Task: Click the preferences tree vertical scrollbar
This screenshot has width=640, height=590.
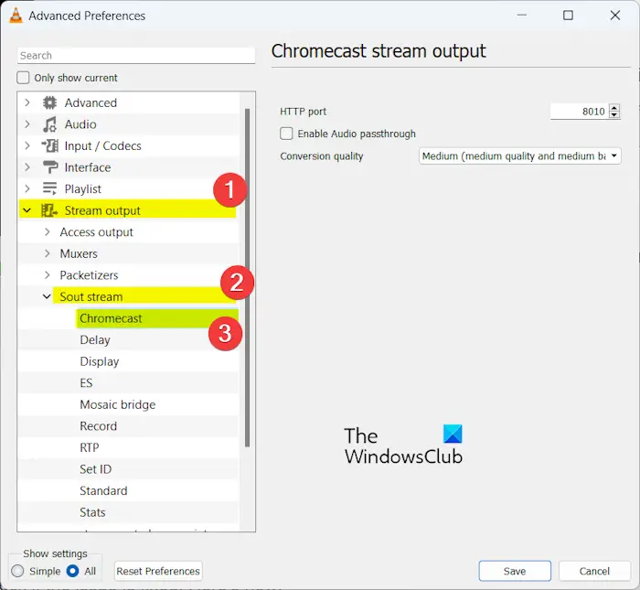Action: (x=247, y=278)
